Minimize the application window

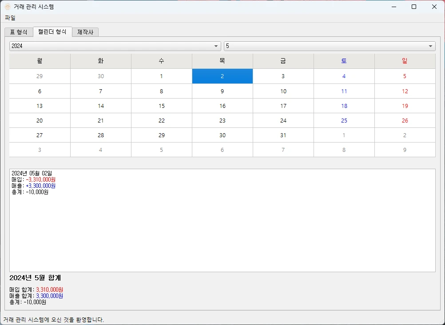[393, 7]
